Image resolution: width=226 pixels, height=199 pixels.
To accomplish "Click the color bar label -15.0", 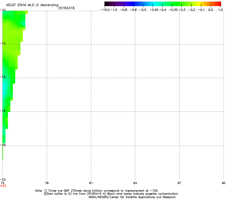I will point(105,10).
